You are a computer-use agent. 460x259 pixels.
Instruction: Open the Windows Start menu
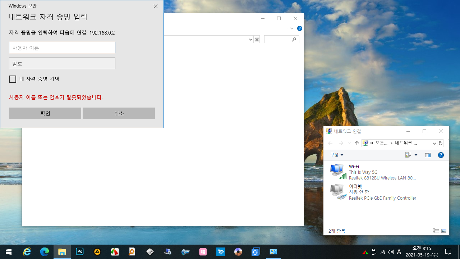coord(9,252)
